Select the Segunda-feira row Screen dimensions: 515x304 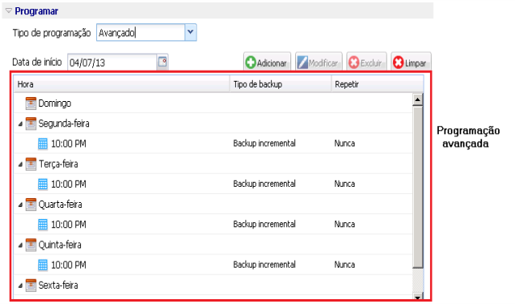213,124
